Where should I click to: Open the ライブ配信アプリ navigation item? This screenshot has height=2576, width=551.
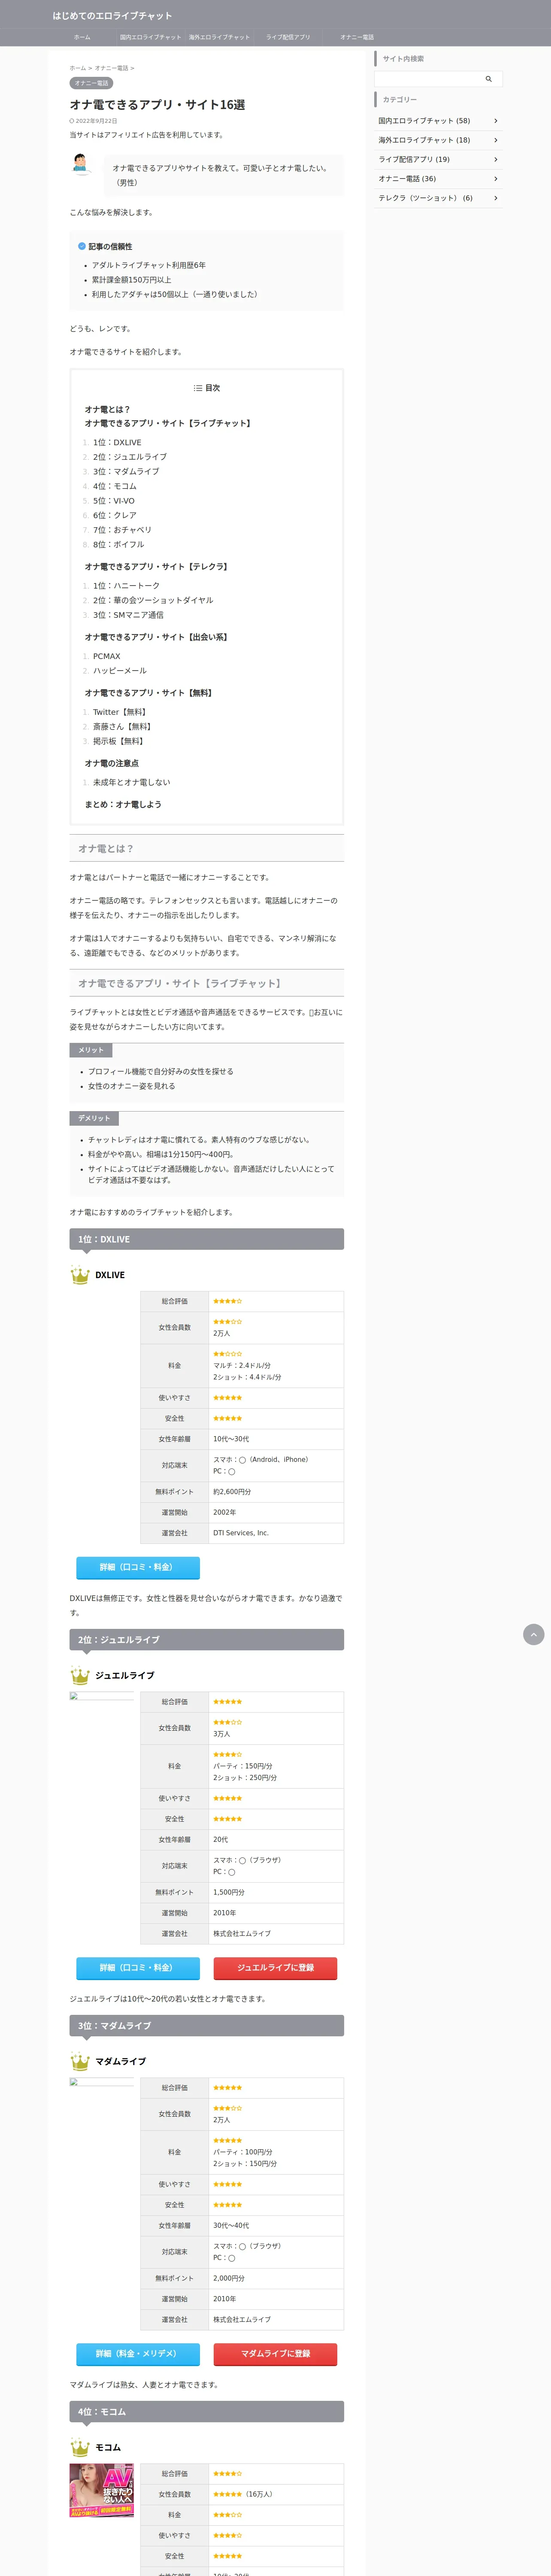(x=288, y=37)
